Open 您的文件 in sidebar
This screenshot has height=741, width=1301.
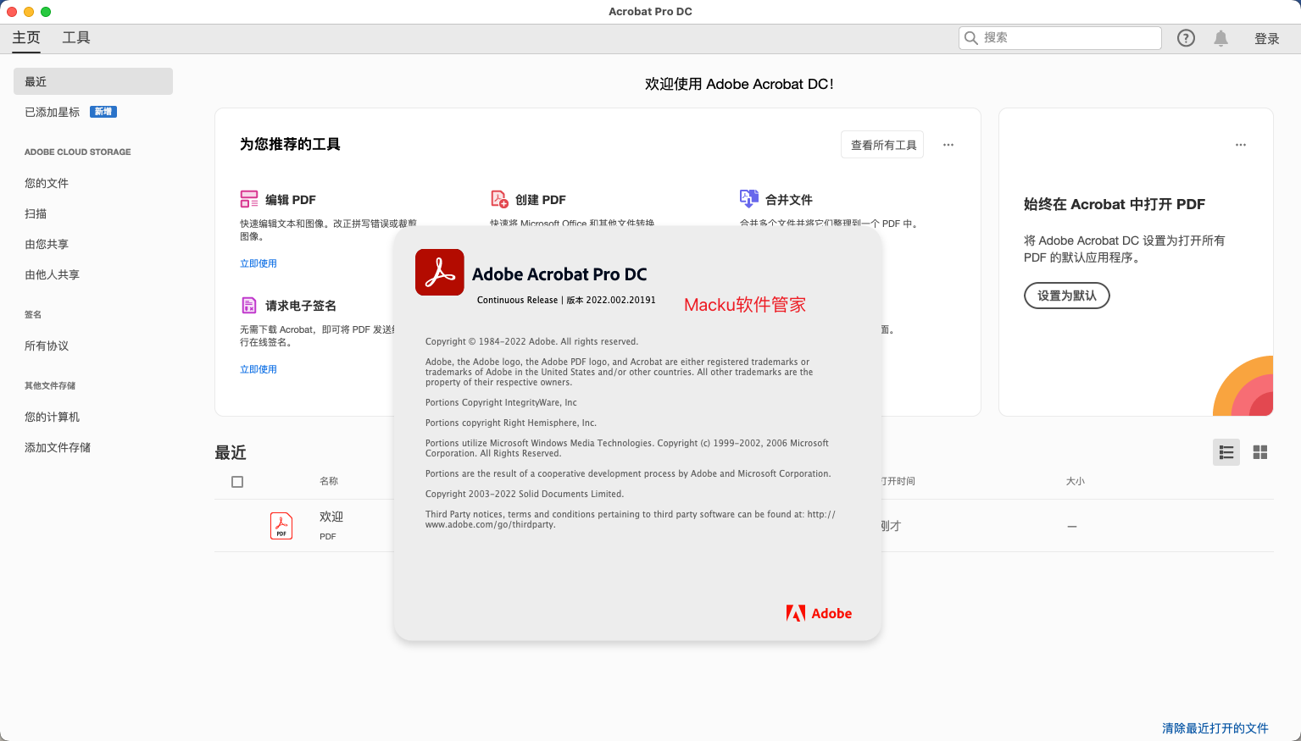tap(47, 183)
